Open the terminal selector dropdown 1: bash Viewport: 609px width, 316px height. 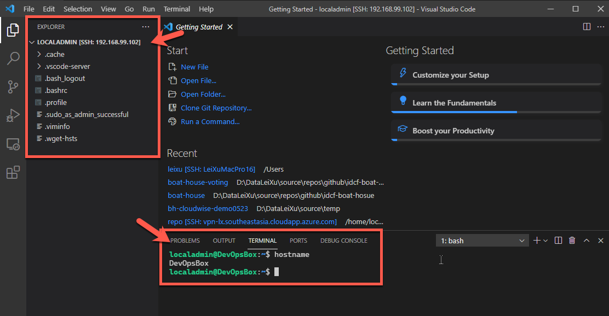[482, 241]
